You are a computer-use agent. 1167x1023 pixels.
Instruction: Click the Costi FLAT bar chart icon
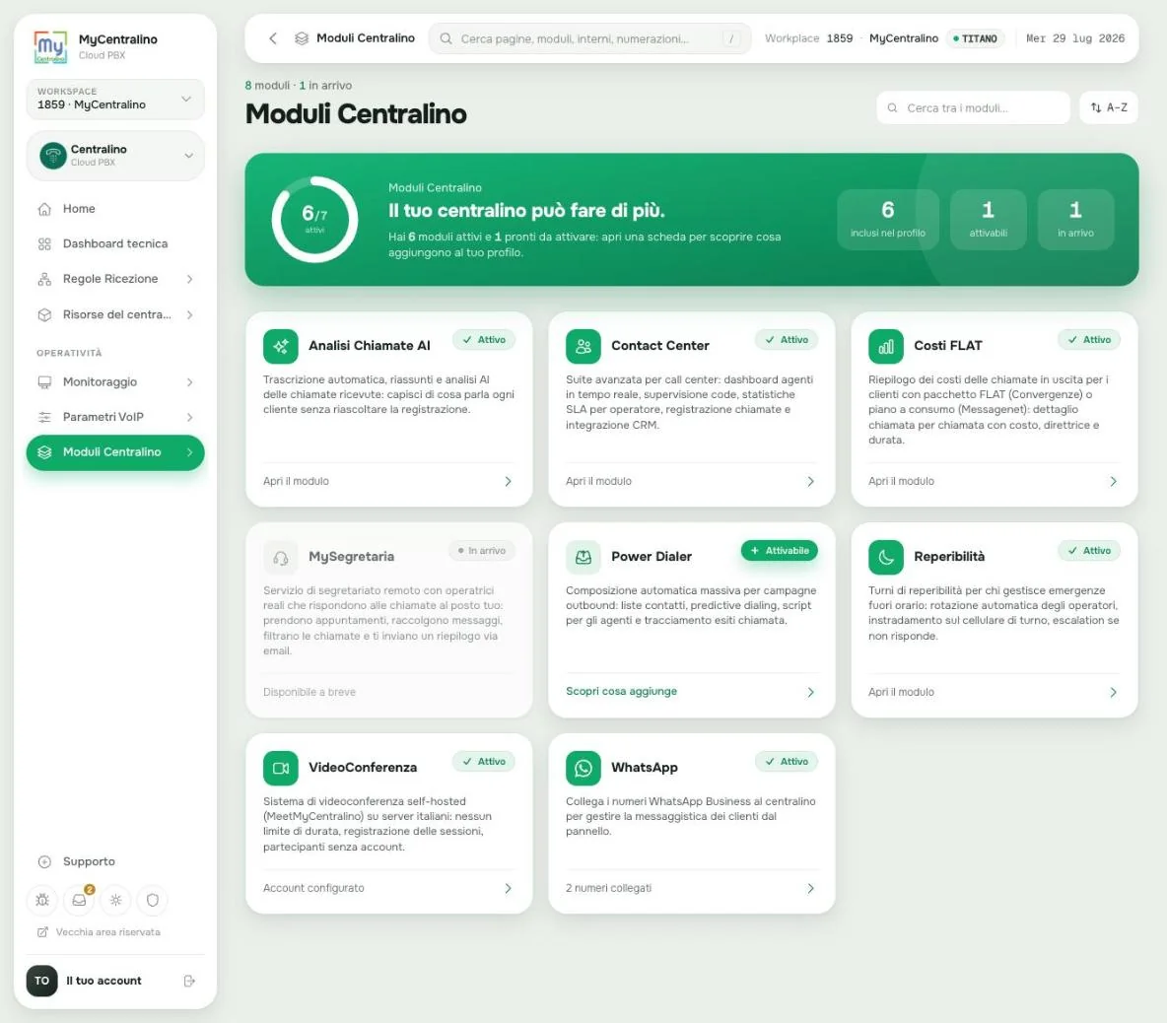point(886,346)
